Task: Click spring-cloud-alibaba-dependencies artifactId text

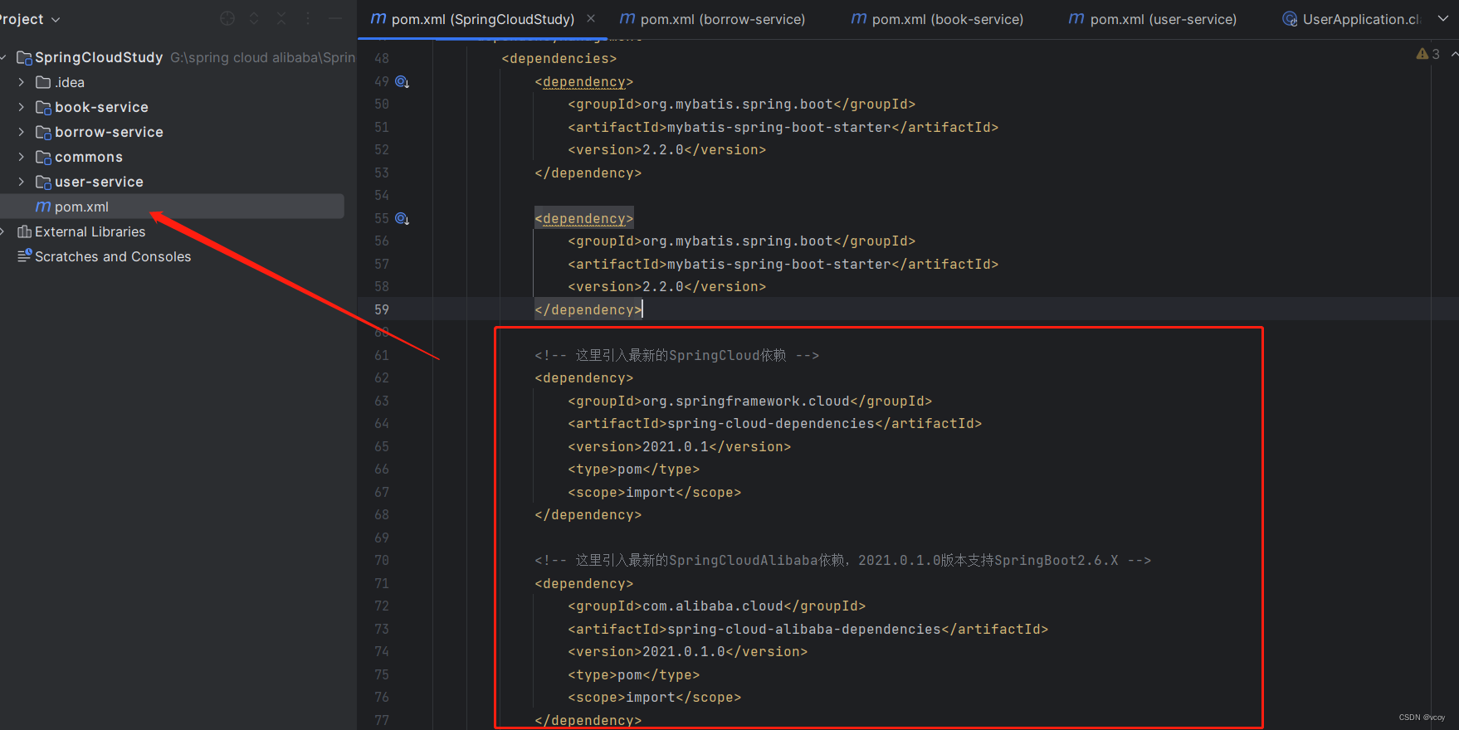Action: tap(804, 629)
